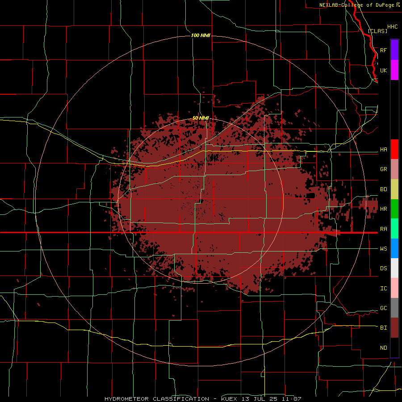Click the 'HHC' product label
This screenshot has height=402, width=402.
click(x=392, y=27)
